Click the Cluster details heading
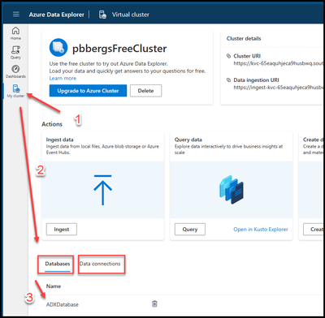 [x=244, y=39]
